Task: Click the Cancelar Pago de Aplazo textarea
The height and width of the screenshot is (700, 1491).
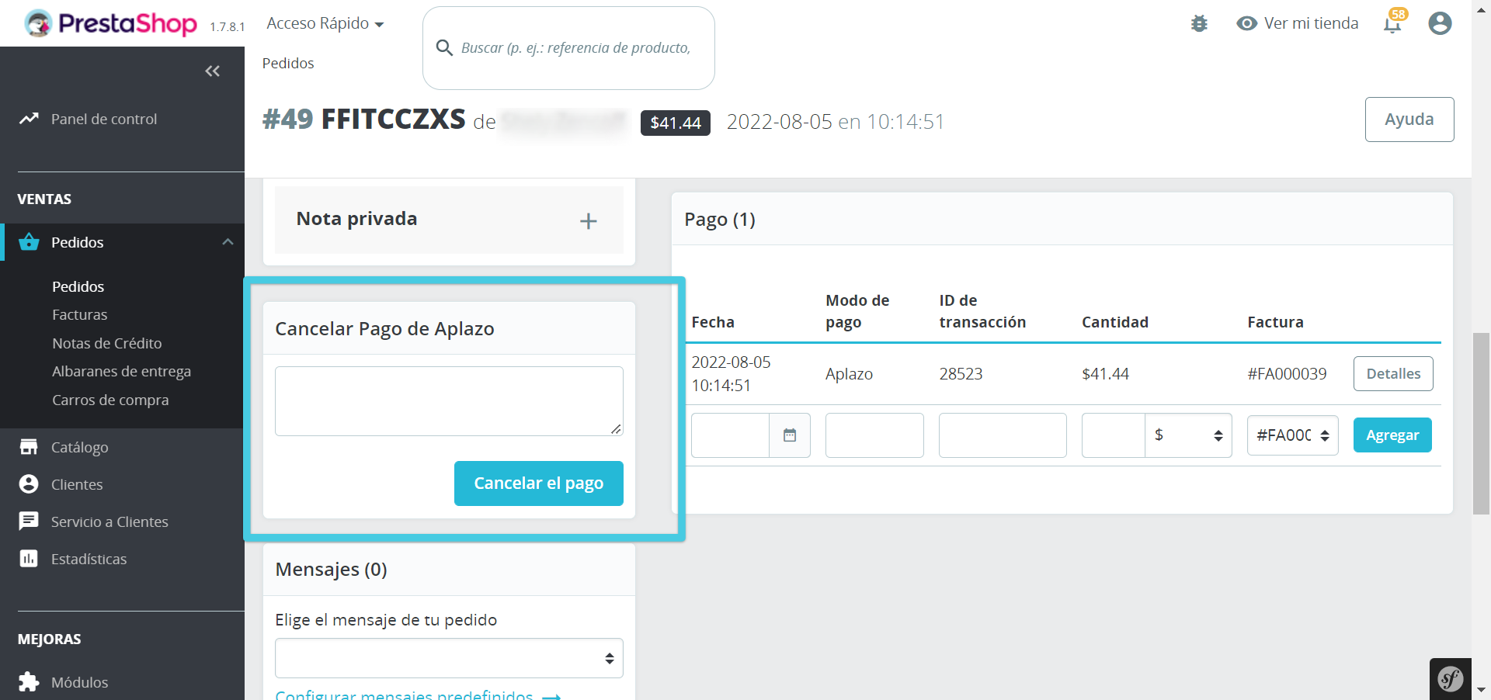Action: (x=449, y=401)
